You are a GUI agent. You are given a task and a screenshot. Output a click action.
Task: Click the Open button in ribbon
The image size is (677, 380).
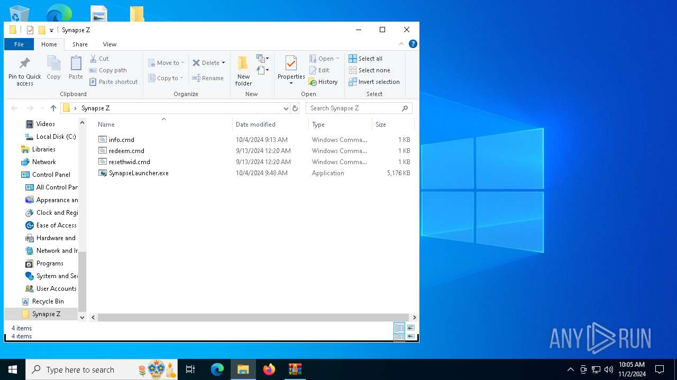(x=324, y=59)
